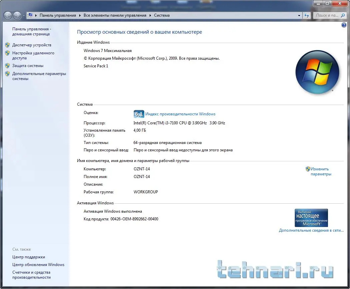350x289 pixels.
Task: Click the computer name OZNT-14 beside Компьютер
Action: [142, 169]
